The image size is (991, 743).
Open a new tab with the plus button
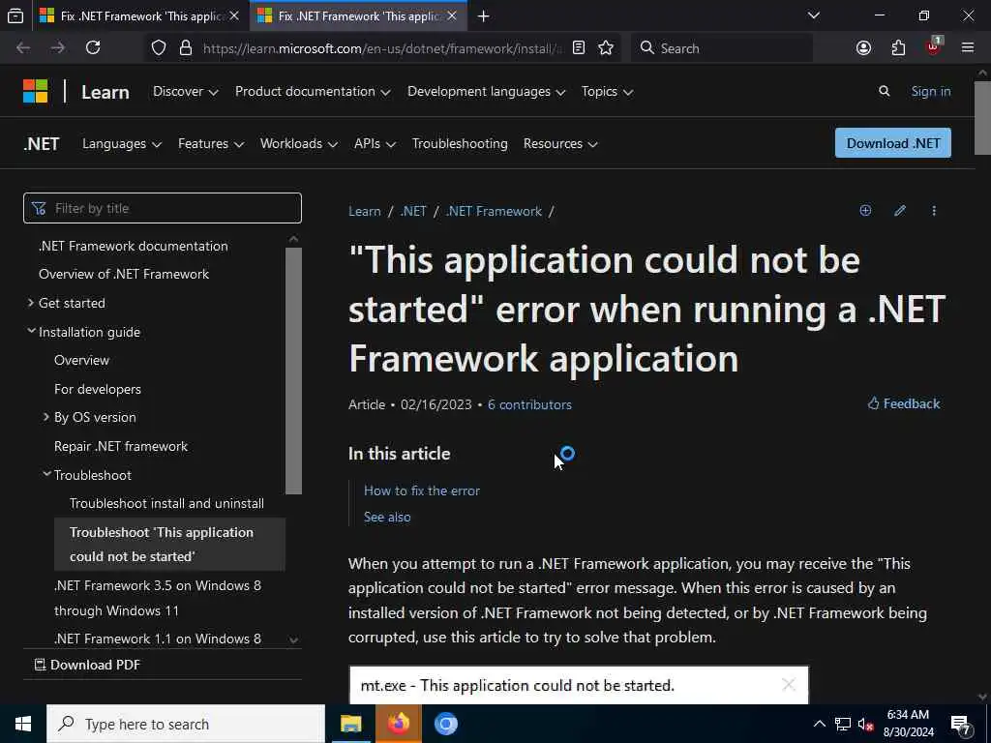tap(484, 15)
